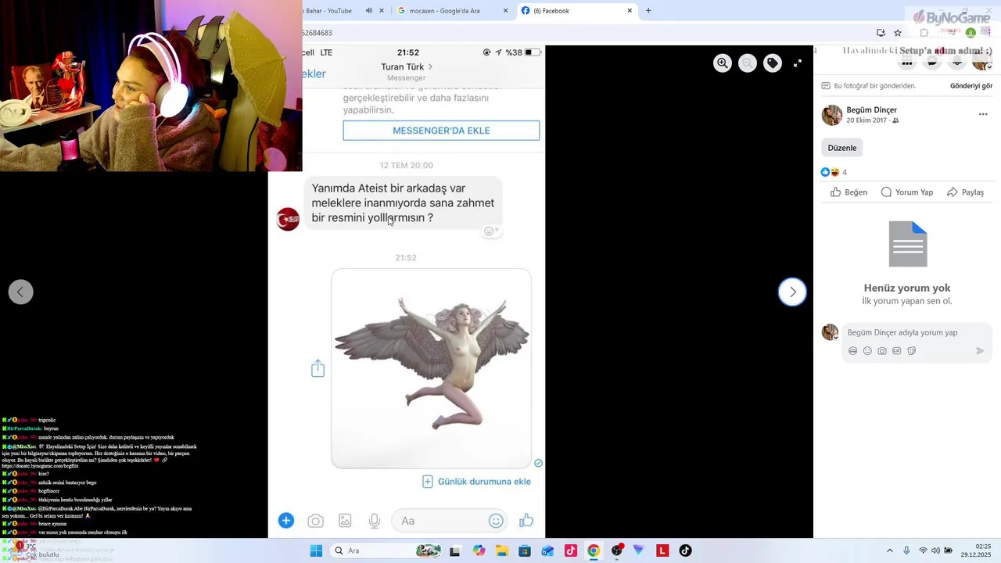
Task: Click the browser address bar URL
Action: pos(318,33)
